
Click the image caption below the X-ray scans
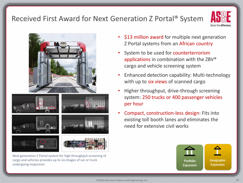tap(59, 160)
